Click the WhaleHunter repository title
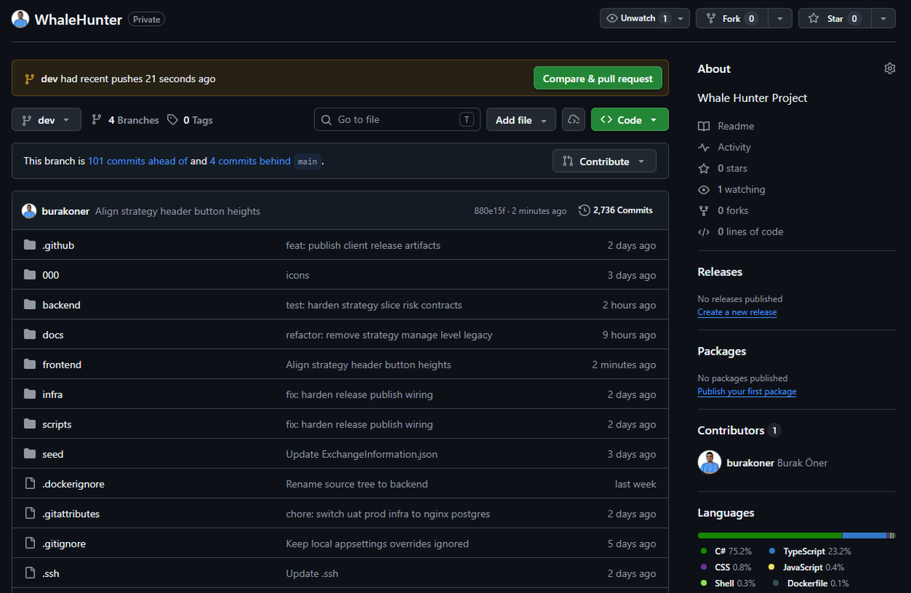This screenshot has width=911, height=593. 78,20
